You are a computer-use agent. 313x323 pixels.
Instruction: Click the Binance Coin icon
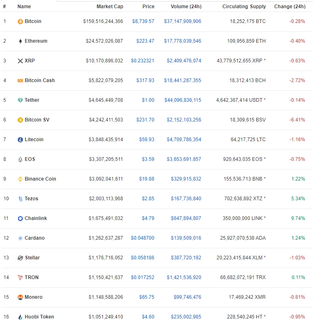pos(20,179)
